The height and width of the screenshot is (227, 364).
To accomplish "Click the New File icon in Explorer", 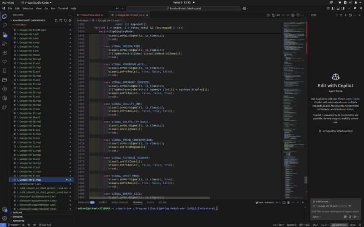I will 56,20.
